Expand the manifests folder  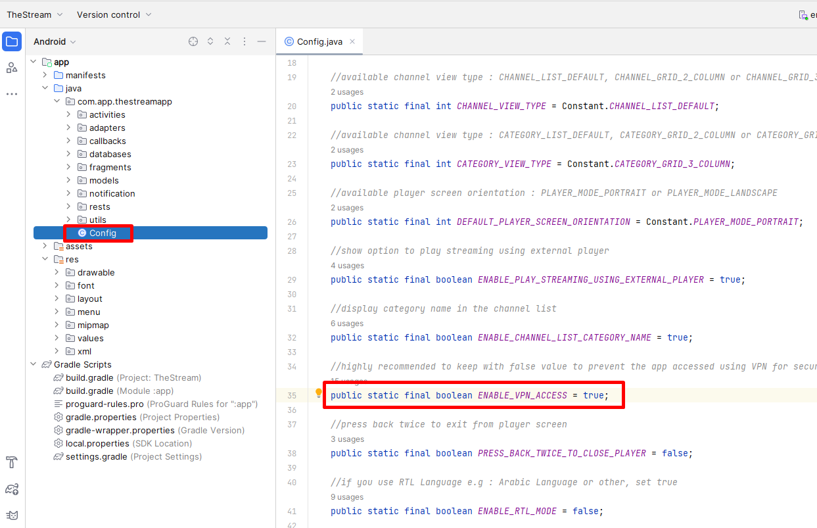point(45,75)
